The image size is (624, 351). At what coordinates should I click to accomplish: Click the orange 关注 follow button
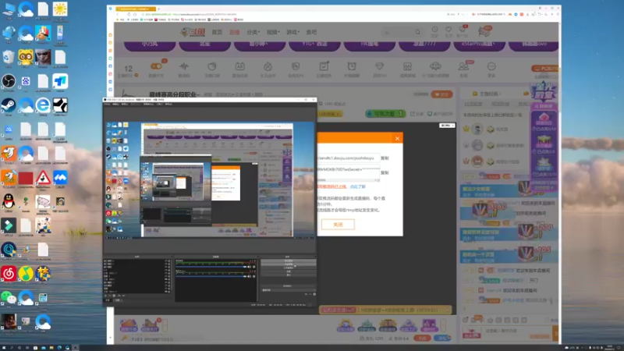pos(441,94)
